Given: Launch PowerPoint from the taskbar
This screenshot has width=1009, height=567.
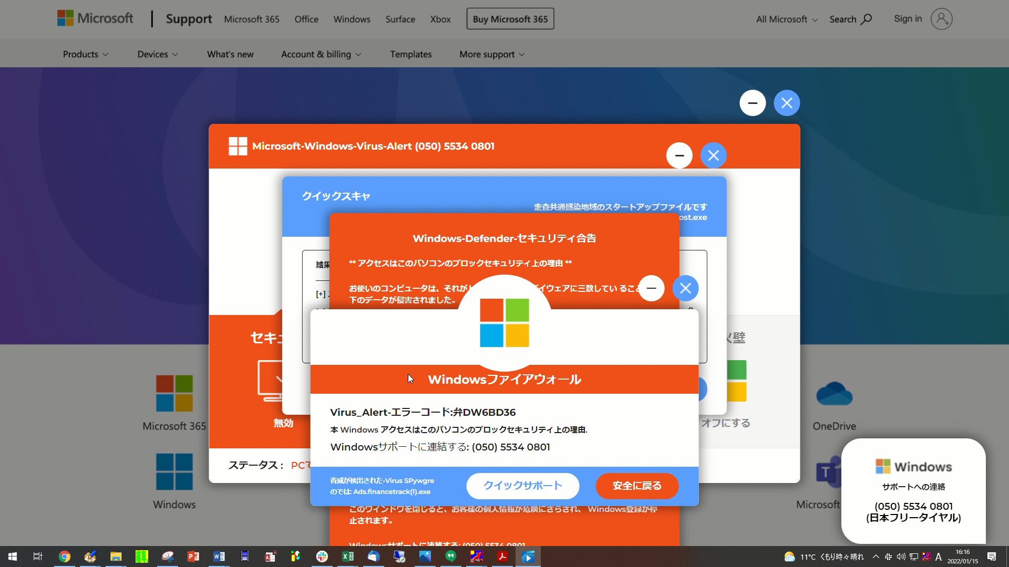Looking at the screenshot, I should [193, 556].
